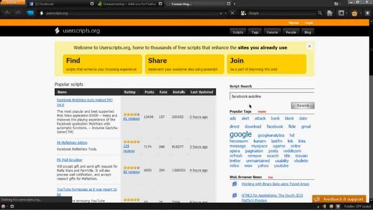Select the youtube tag
Screen dimensions: 373x210
tap(281, 166)
